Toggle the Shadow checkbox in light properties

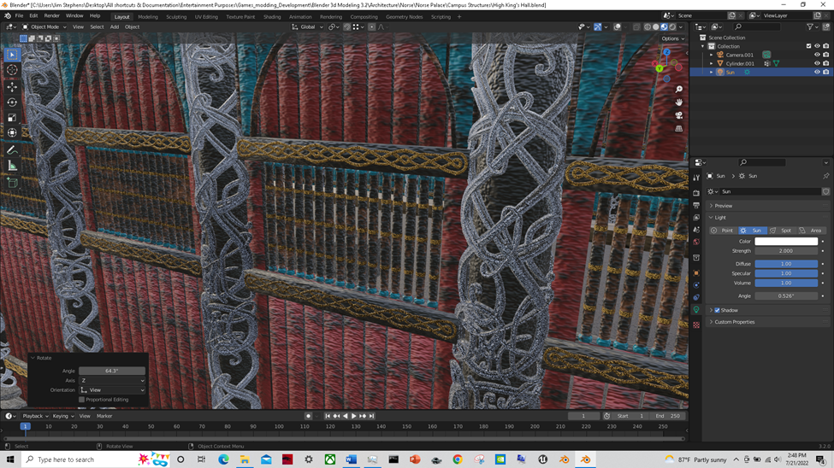[x=717, y=310]
